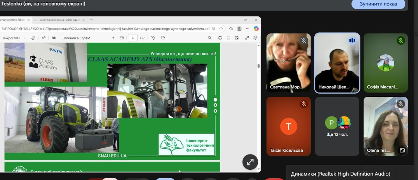The height and width of the screenshot is (180, 418).
Task: Open the Copilot icon in Edge
Action: pos(256,29)
